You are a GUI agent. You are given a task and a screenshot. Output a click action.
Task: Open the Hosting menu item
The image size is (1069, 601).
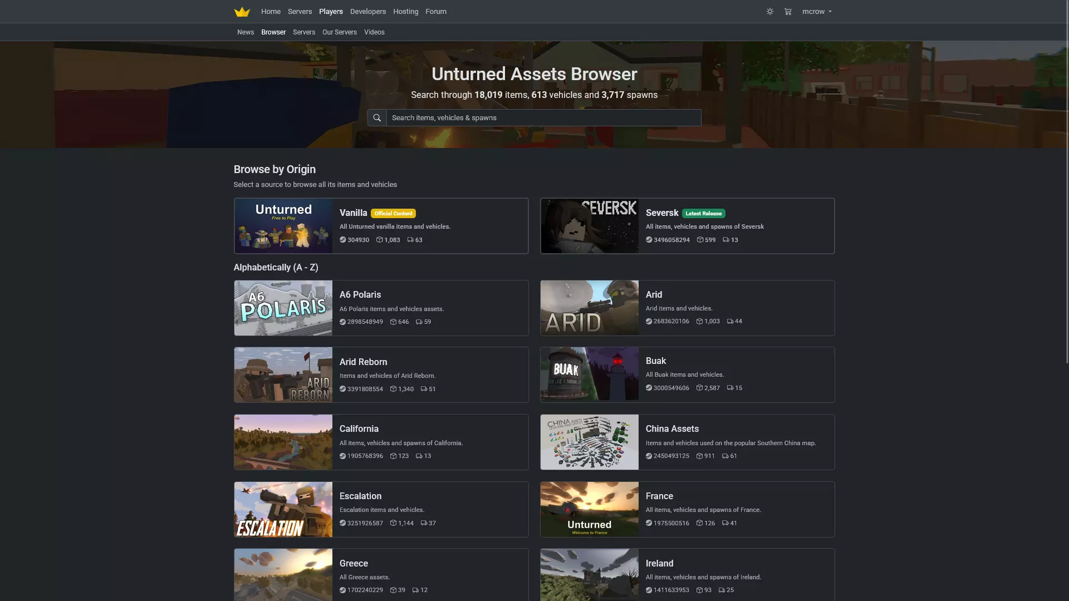click(x=405, y=12)
